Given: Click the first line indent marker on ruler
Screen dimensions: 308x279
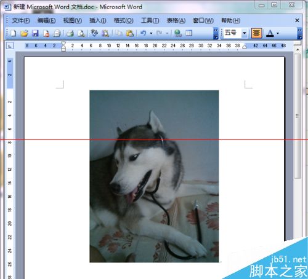Looking at the screenshot, I should (x=63, y=44).
